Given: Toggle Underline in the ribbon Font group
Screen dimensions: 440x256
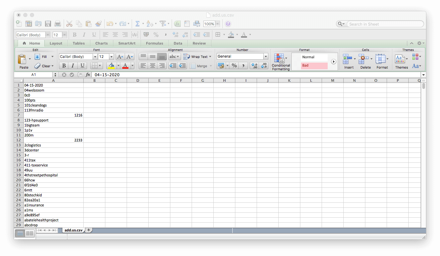Looking at the screenshot, I should click(x=82, y=66).
